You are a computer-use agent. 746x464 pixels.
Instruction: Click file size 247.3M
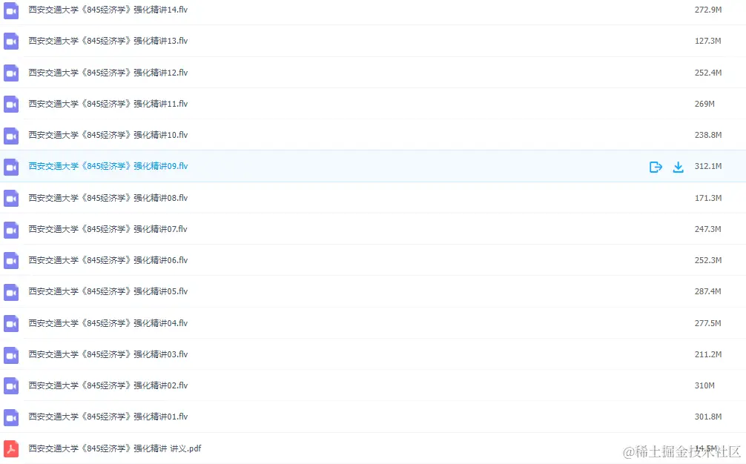(708, 229)
